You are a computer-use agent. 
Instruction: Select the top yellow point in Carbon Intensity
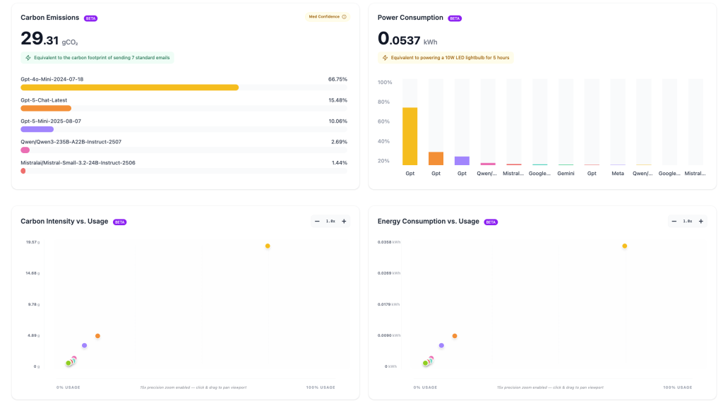[x=268, y=245]
